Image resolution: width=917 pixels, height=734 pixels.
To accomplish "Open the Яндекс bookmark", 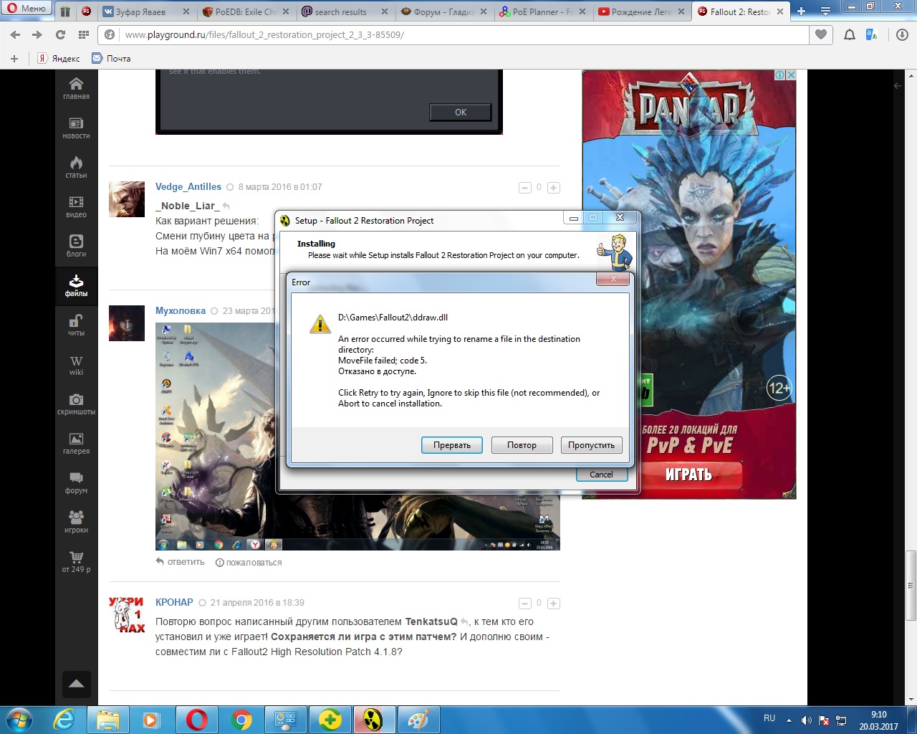I will [59, 58].
